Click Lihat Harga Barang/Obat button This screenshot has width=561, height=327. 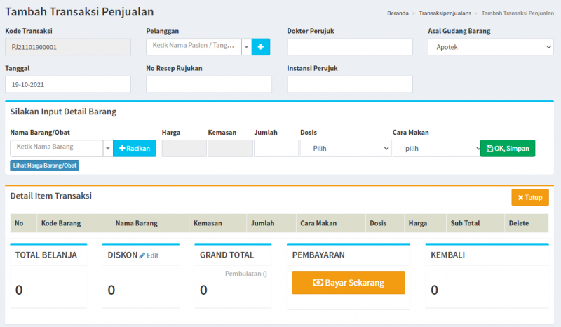[44, 166]
